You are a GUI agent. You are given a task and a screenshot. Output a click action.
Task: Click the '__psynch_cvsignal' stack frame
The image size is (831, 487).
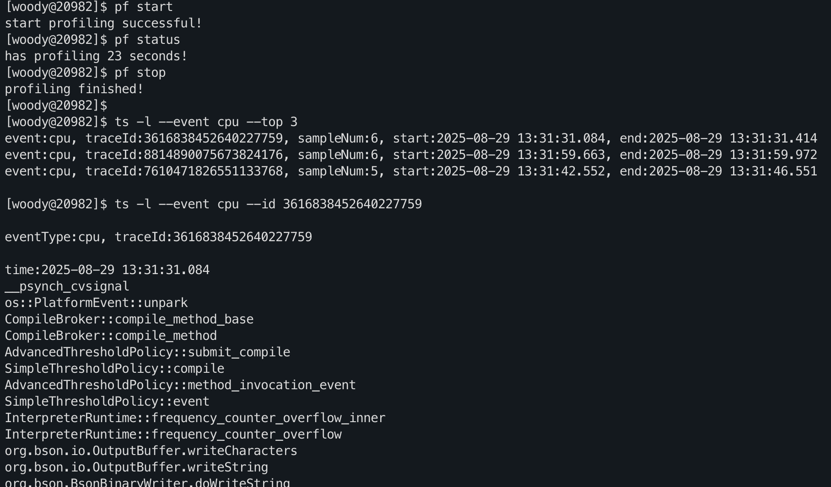[x=67, y=286]
